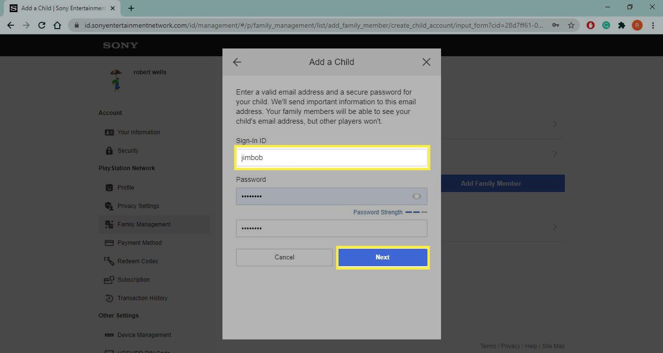Screen dimensions: 663x353
Task: Open Transaction History
Action: (x=142, y=298)
